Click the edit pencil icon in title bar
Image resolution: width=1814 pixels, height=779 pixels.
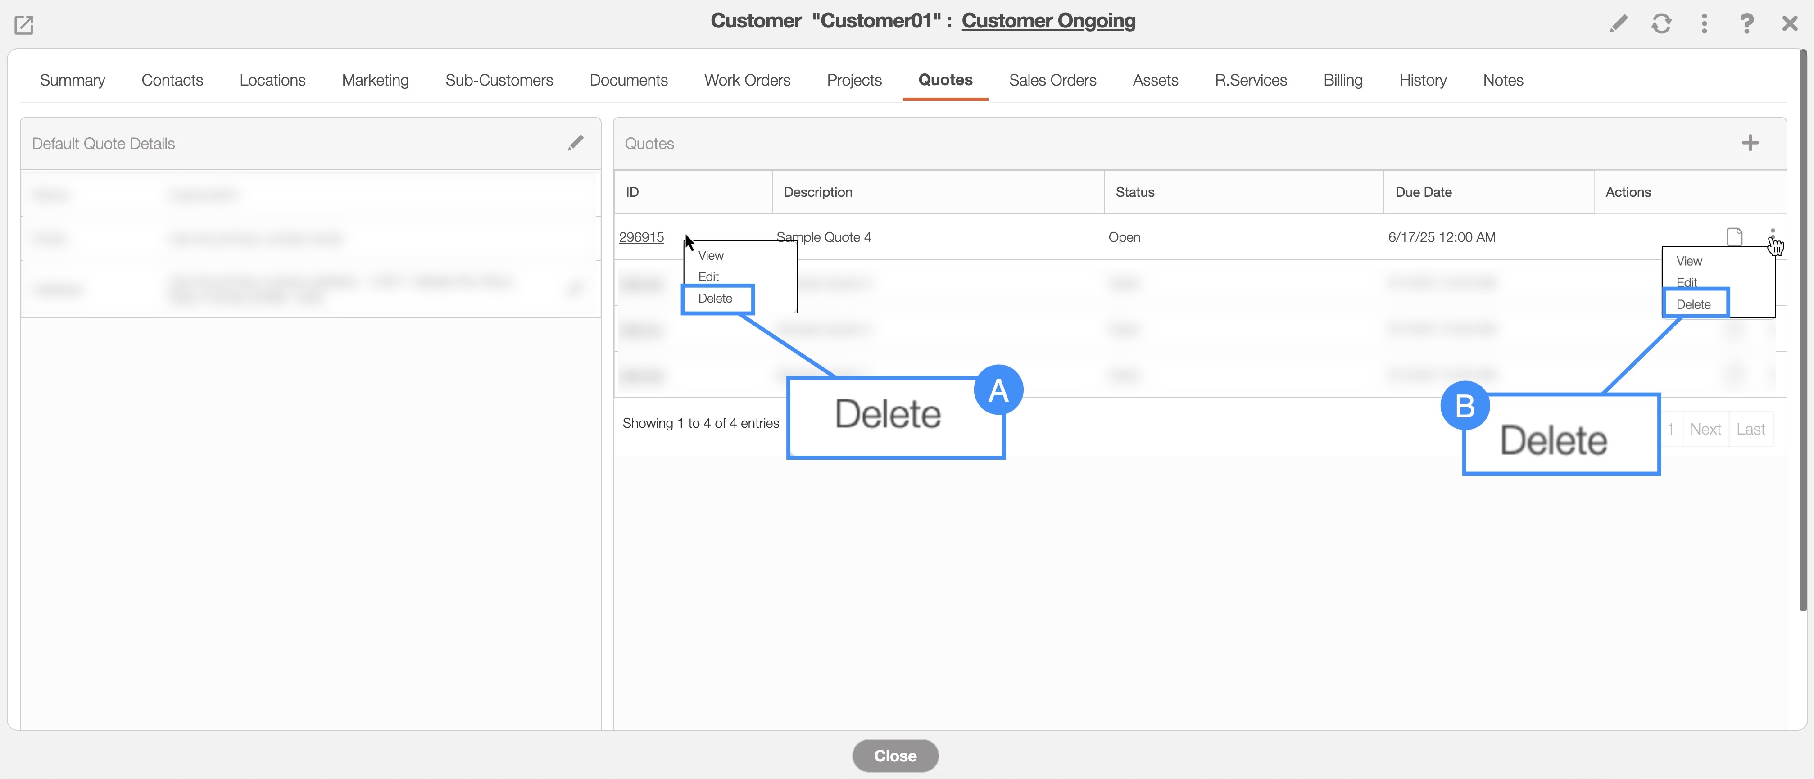(x=1618, y=24)
